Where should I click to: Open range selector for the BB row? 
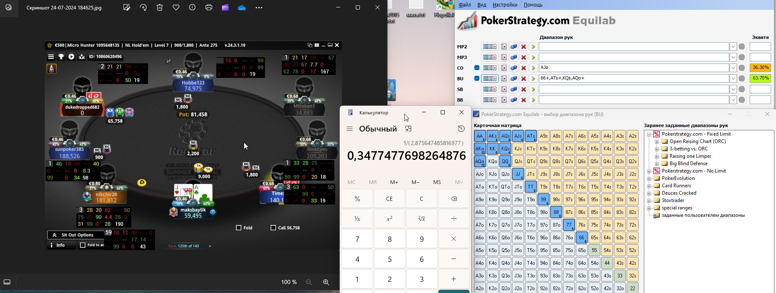point(490,100)
